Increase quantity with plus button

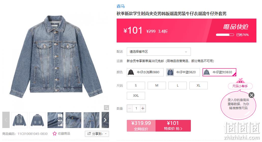point(143,108)
